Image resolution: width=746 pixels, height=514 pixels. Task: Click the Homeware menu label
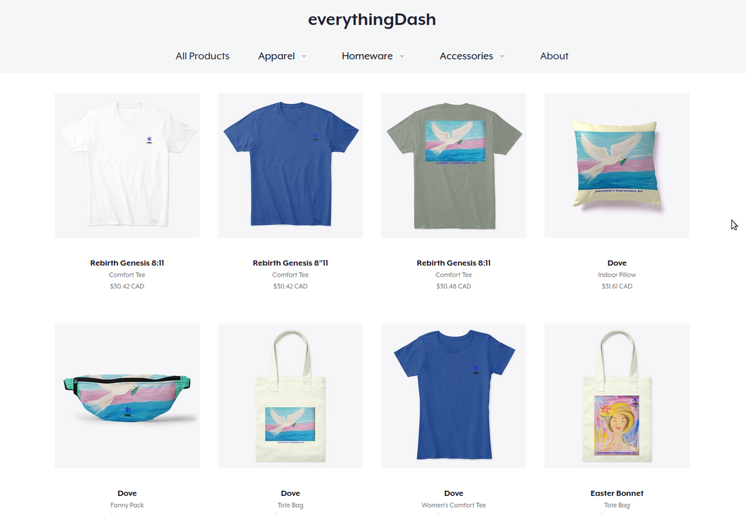point(367,56)
